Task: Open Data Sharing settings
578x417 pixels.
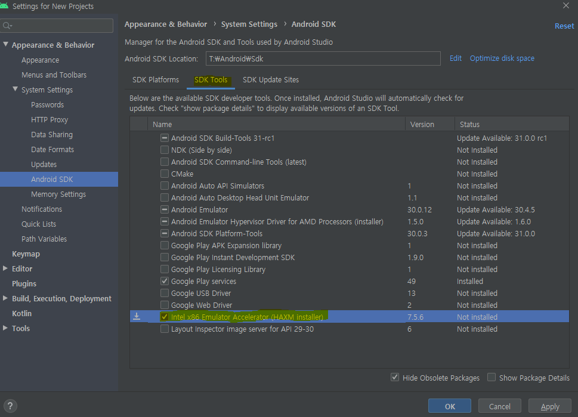Action: [52, 135]
